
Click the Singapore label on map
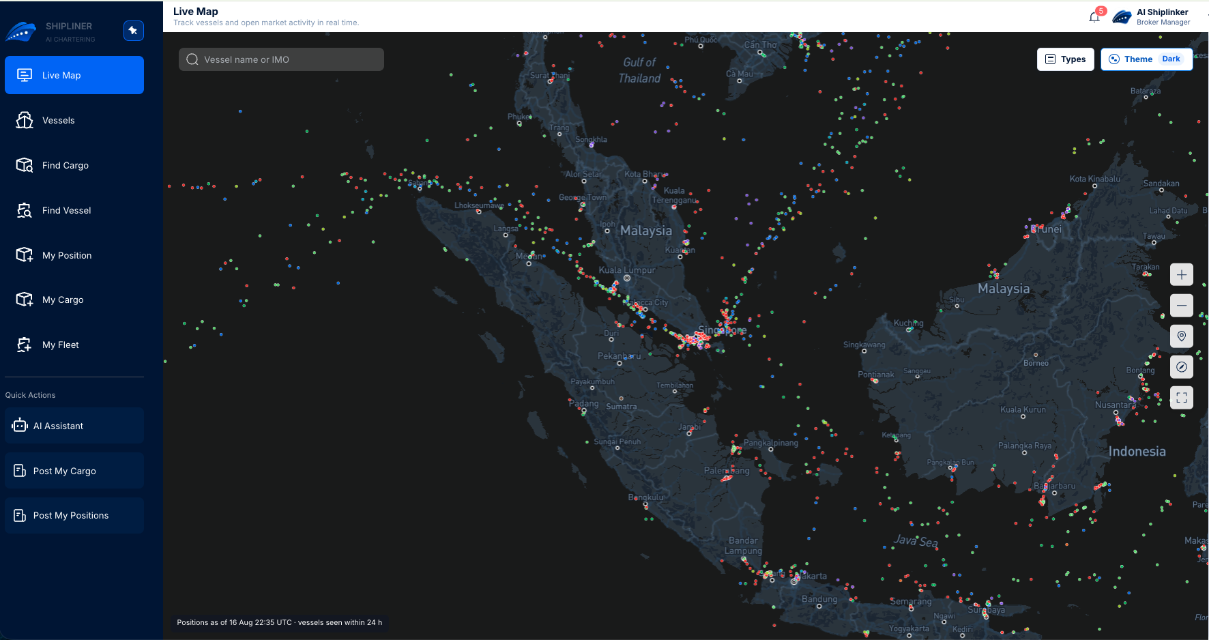pyautogui.click(x=722, y=330)
